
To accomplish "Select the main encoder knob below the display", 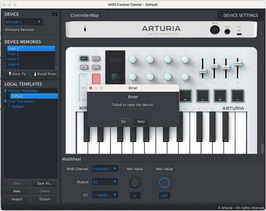I will [x=115, y=77].
